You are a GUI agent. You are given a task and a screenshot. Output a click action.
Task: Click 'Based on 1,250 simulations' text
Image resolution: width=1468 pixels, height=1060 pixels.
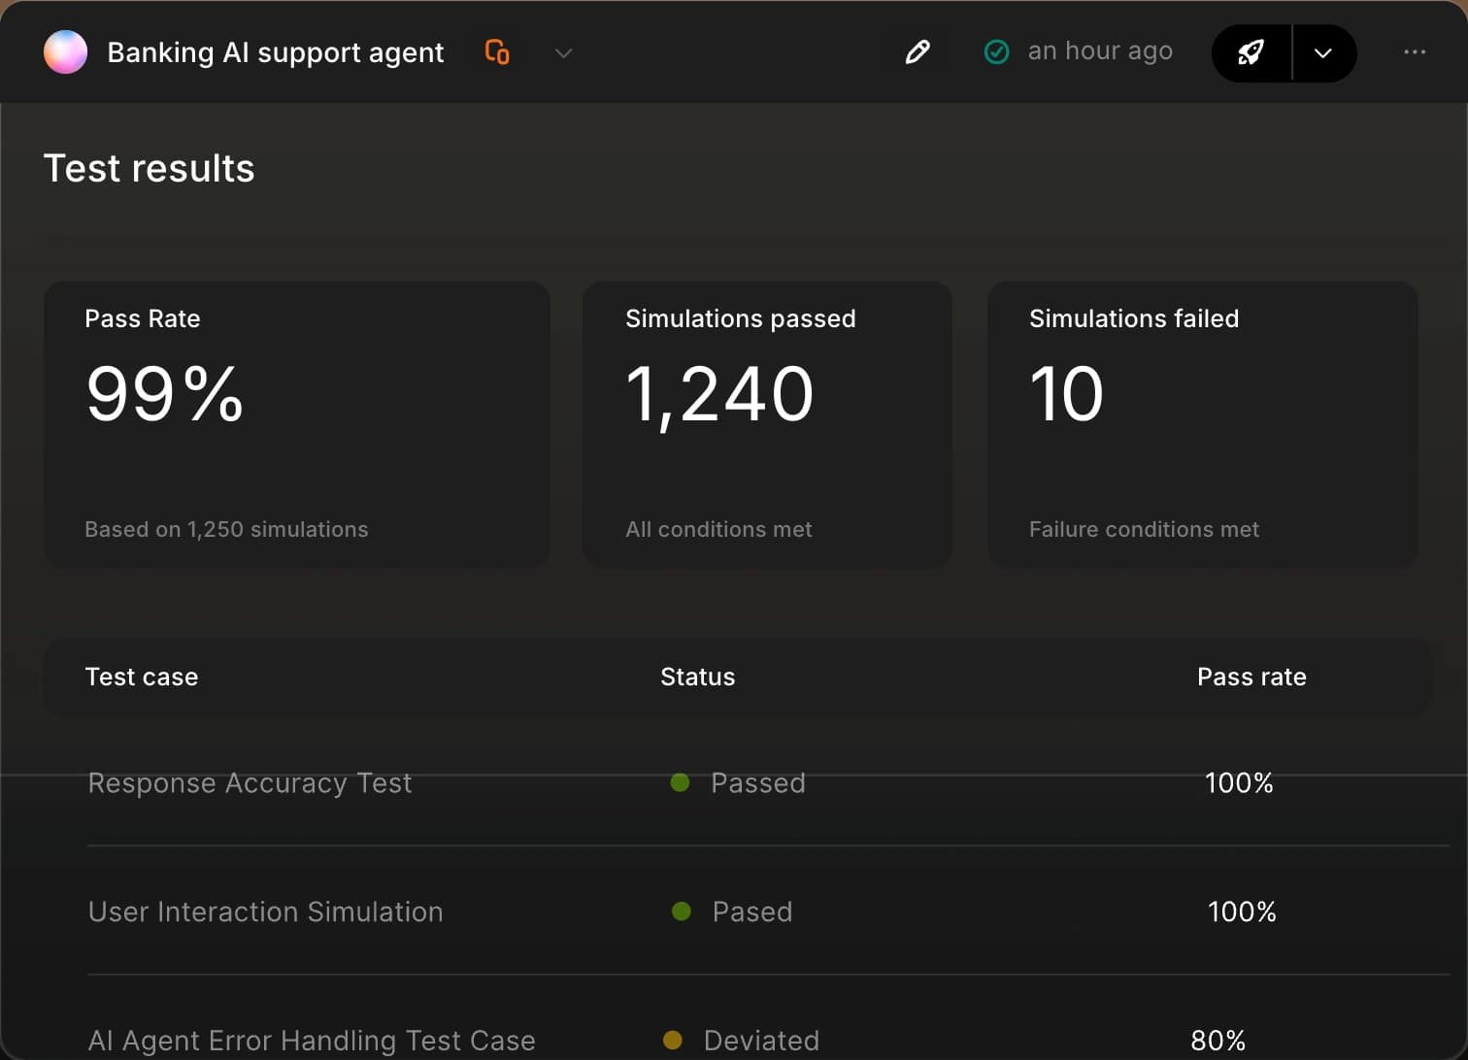coord(226,529)
